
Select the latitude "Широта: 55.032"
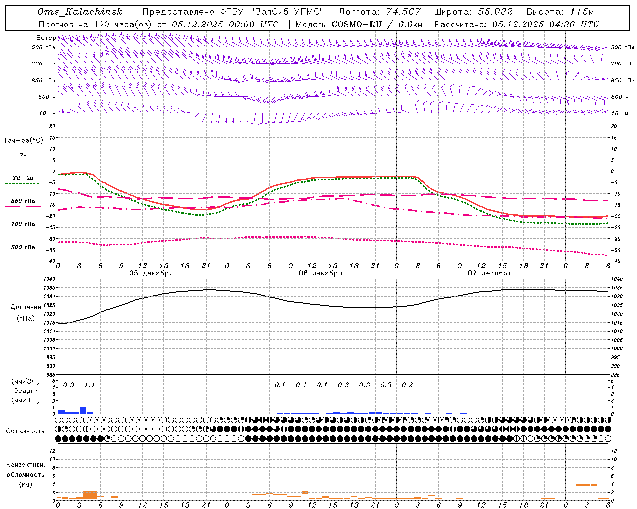(x=473, y=12)
